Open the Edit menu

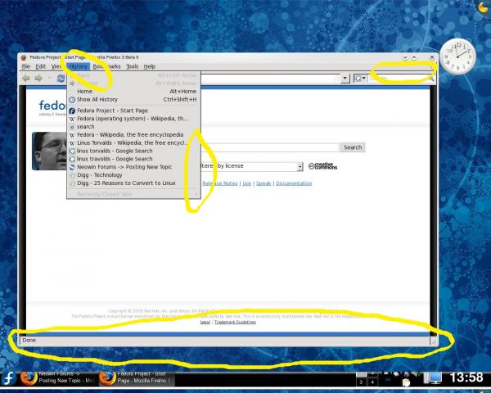tap(40, 66)
